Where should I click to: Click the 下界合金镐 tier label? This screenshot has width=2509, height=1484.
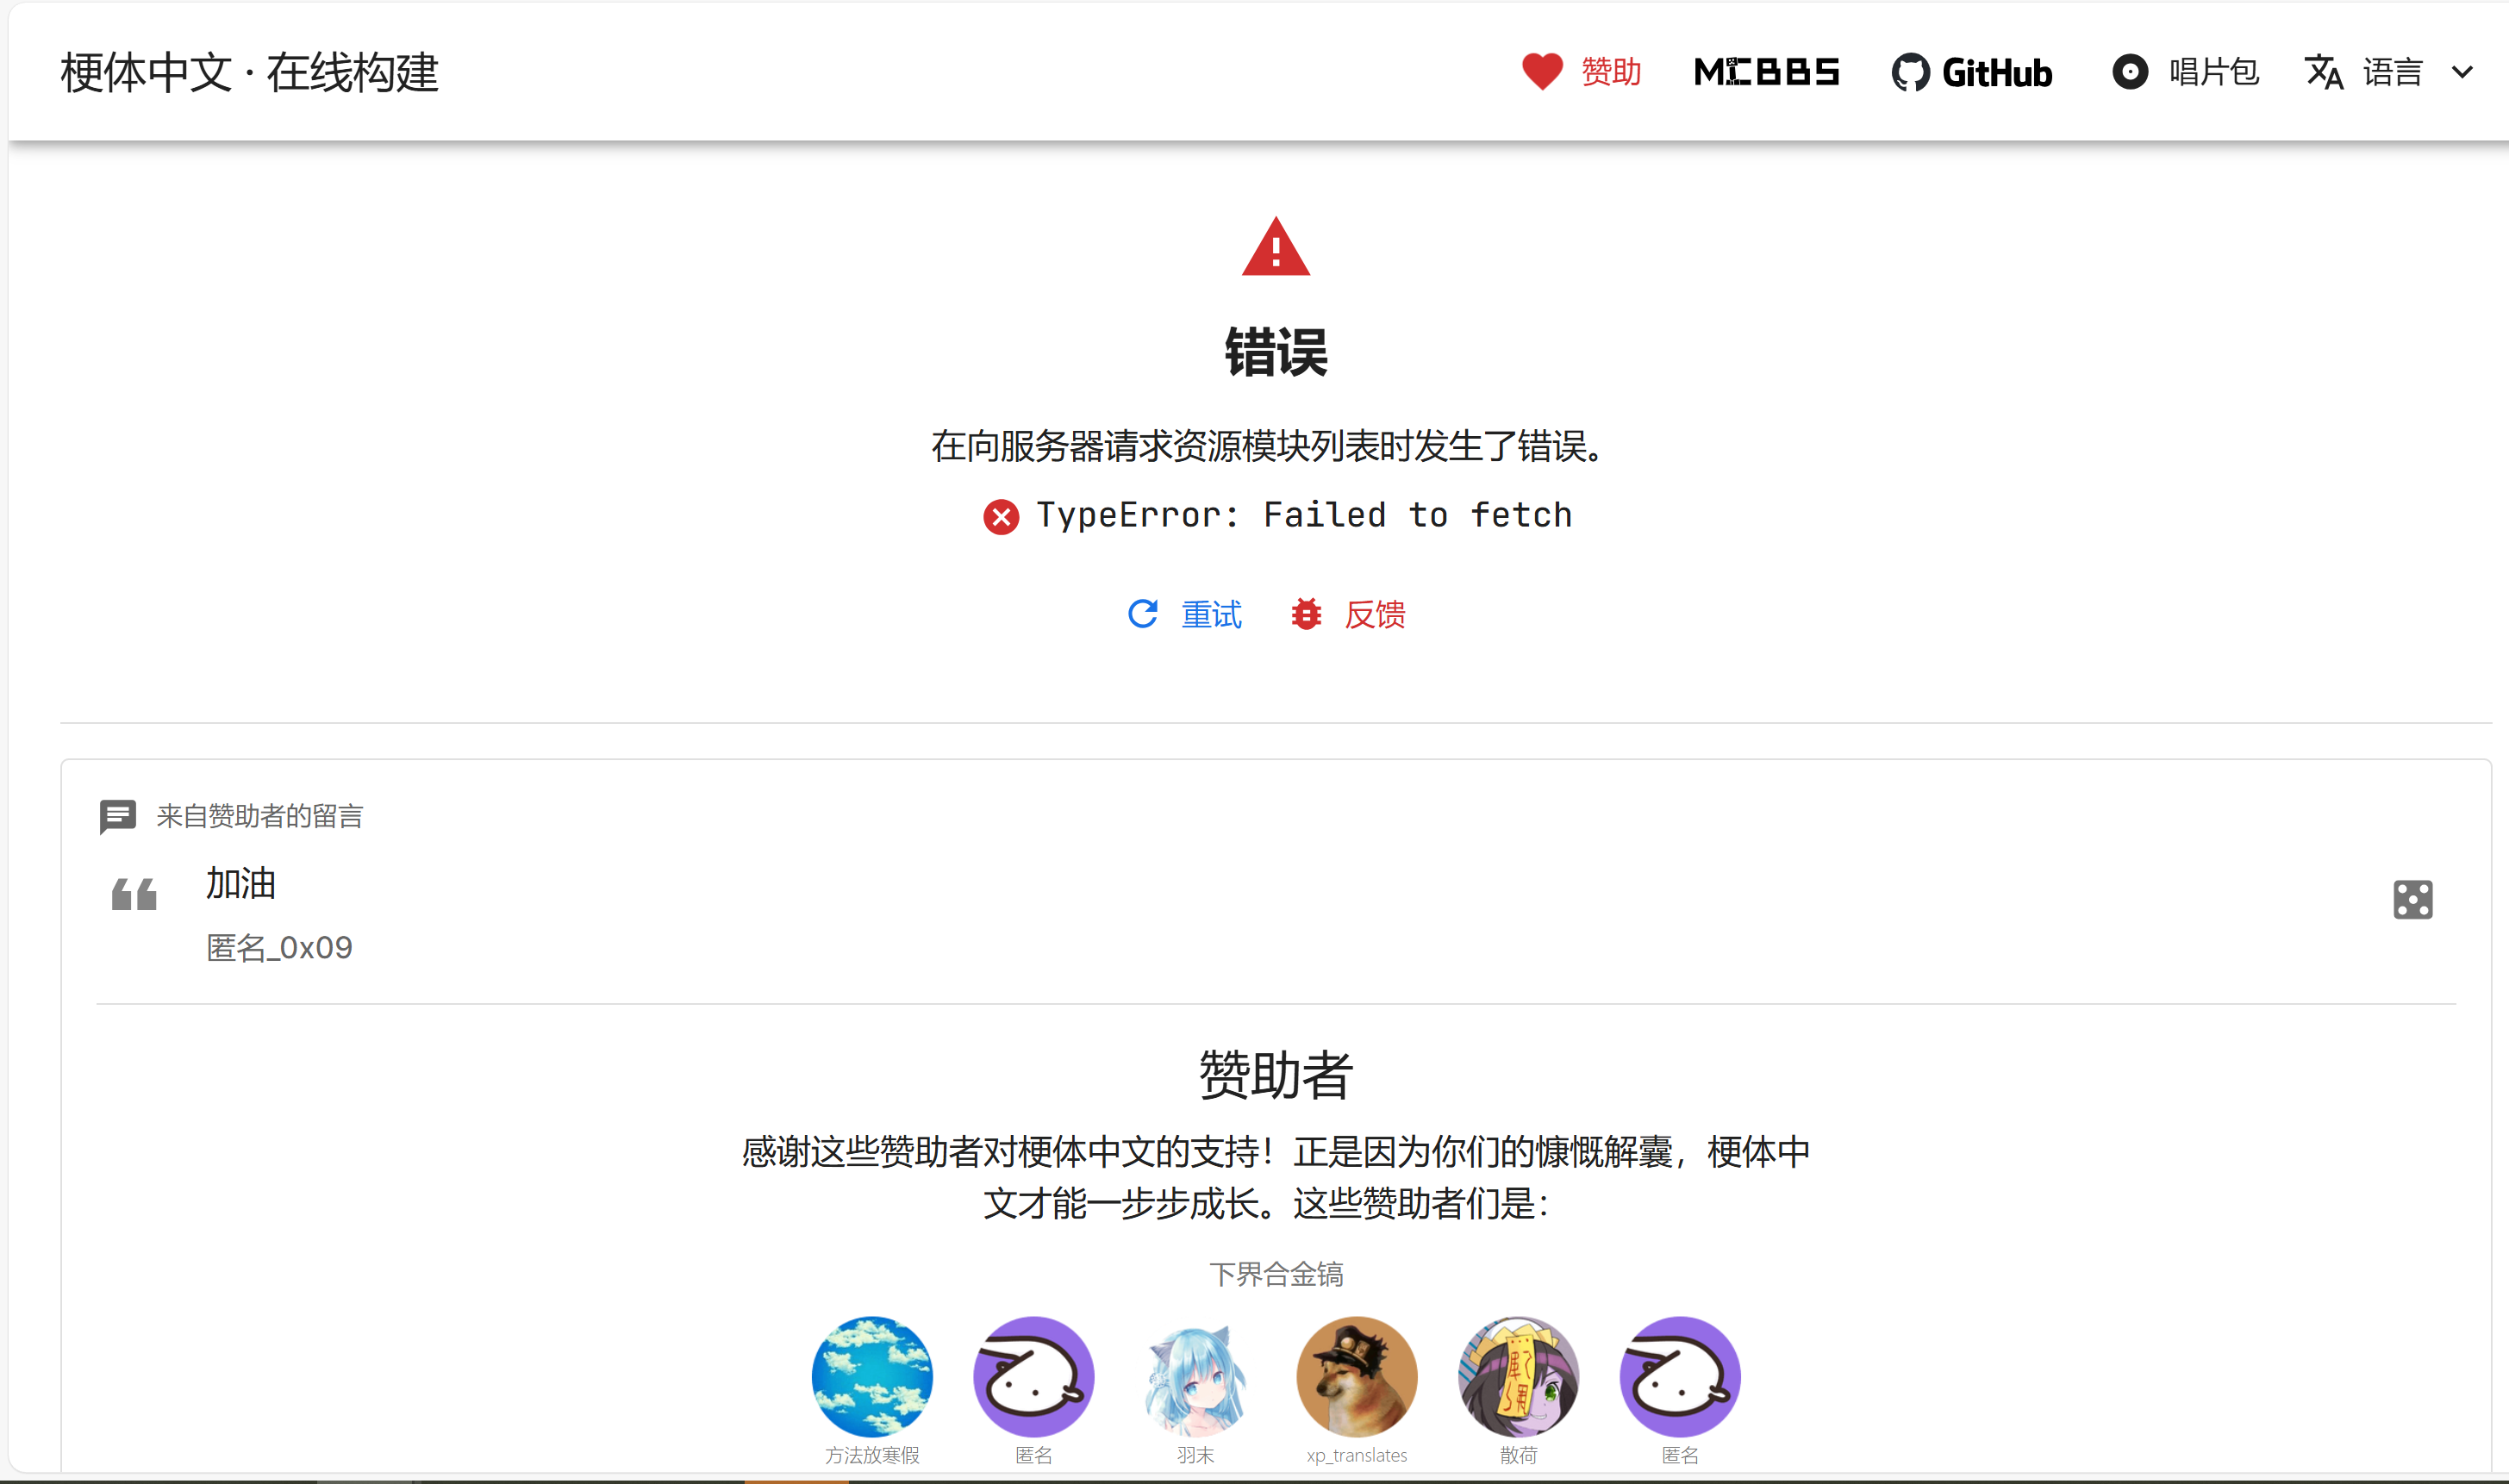click(1275, 1273)
